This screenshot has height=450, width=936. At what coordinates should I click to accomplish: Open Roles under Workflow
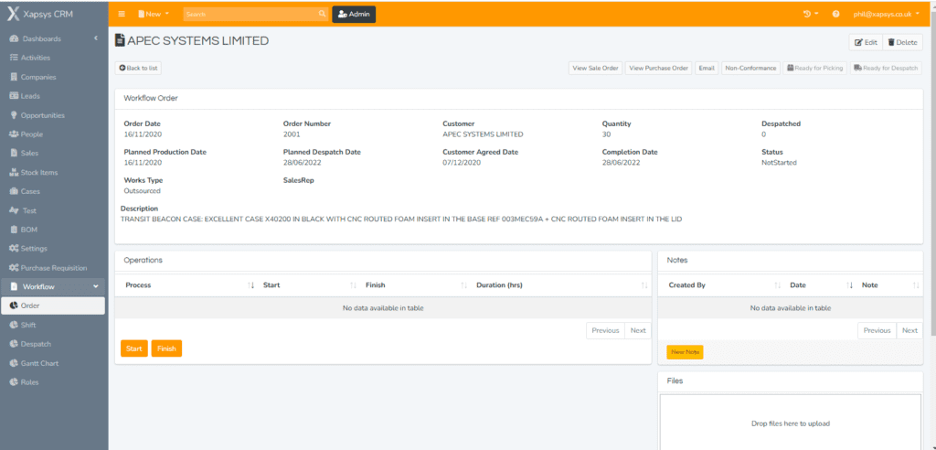pyautogui.click(x=29, y=382)
